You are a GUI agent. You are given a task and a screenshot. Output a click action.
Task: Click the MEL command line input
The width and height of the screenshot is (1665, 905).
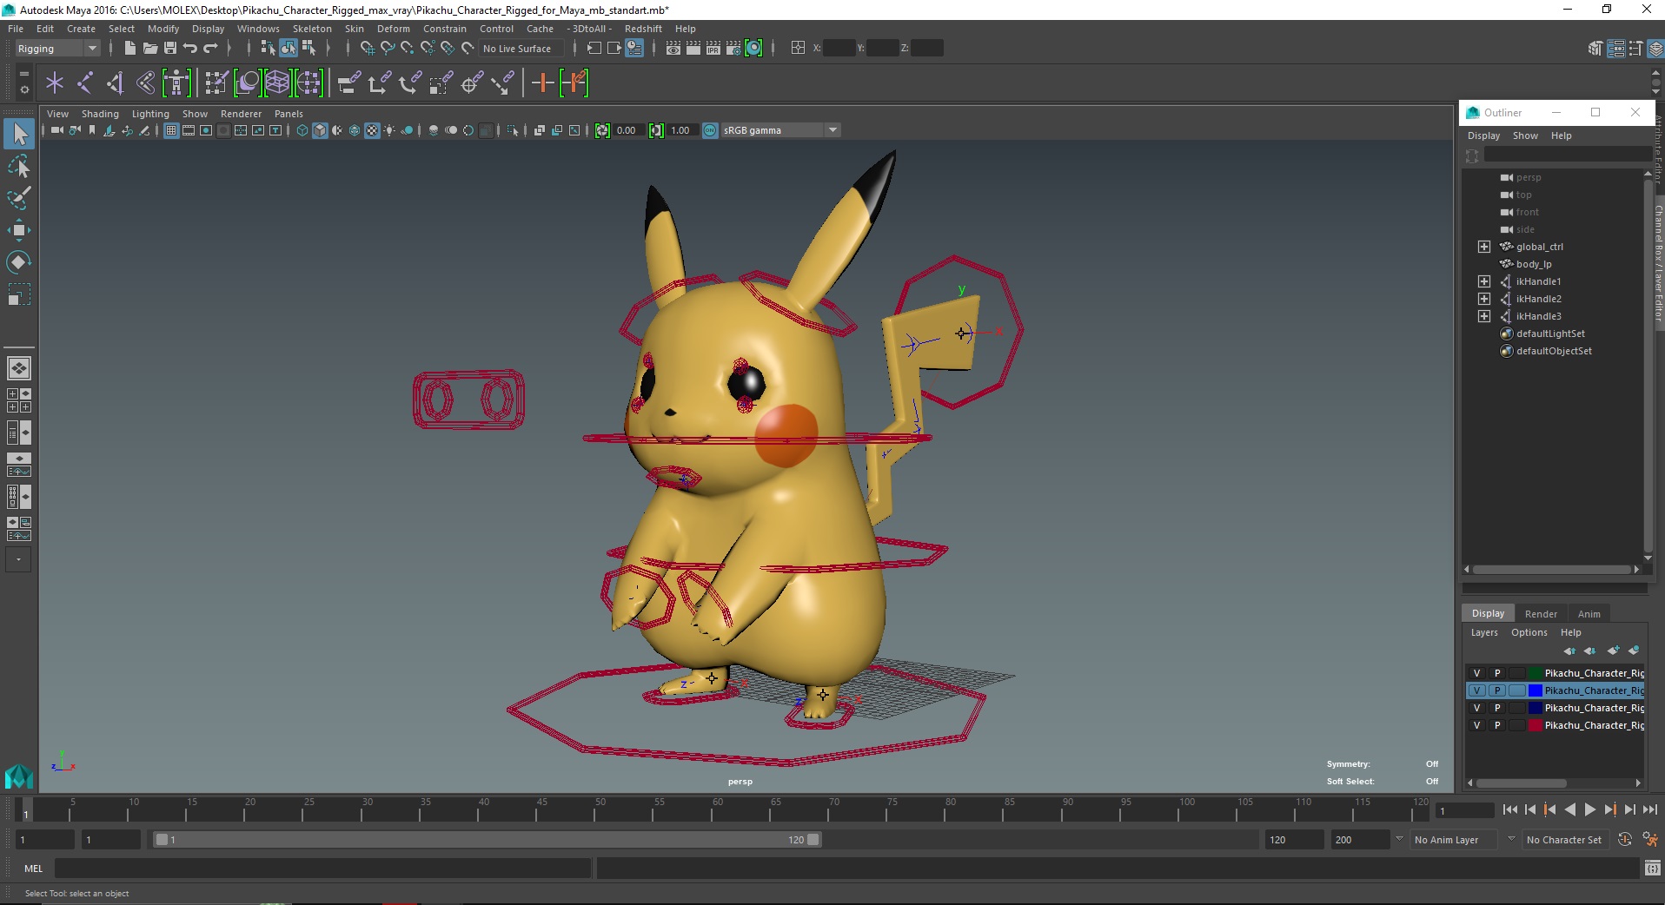click(322, 868)
